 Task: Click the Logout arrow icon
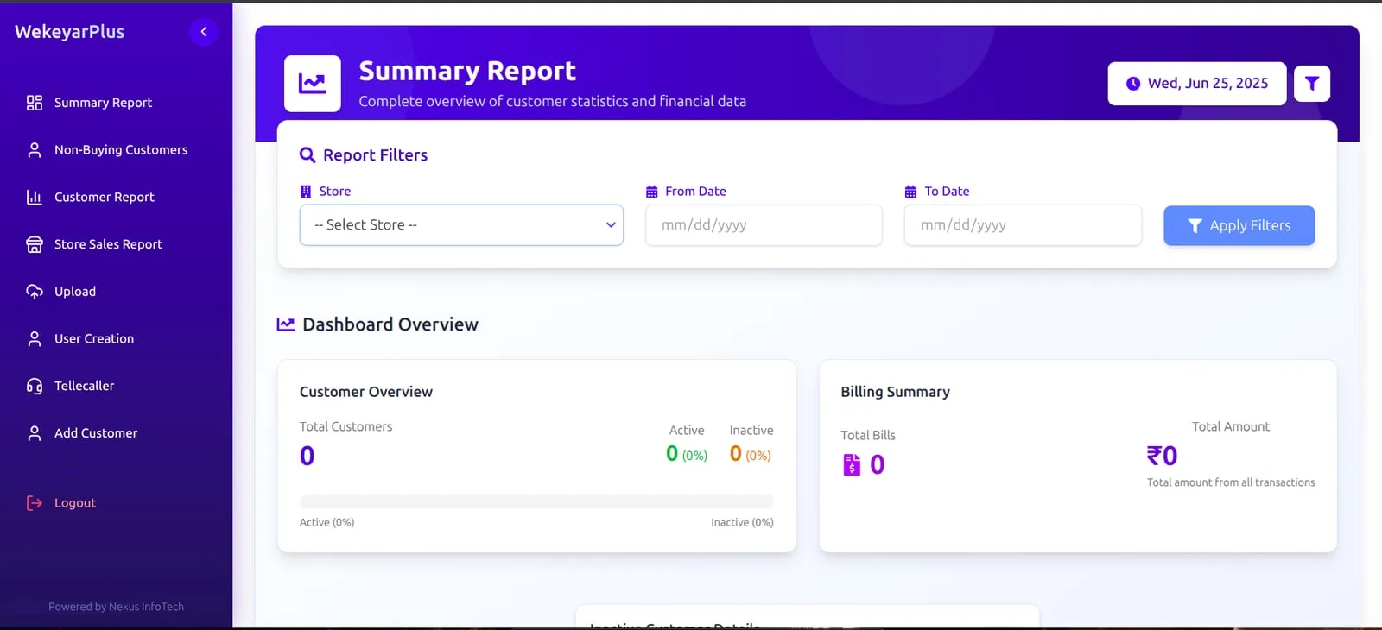[35, 503]
